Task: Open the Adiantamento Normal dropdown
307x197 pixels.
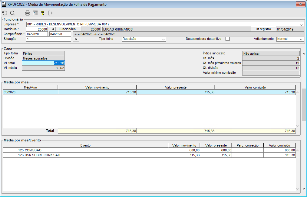Action: [301, 39]
